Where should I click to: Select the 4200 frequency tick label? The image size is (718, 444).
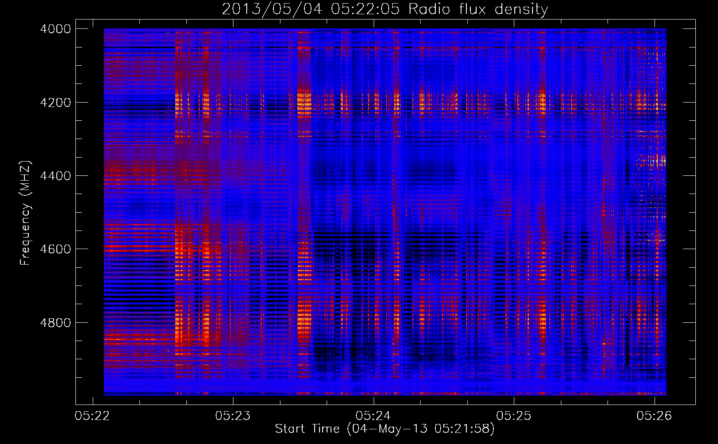coord(55,103)
